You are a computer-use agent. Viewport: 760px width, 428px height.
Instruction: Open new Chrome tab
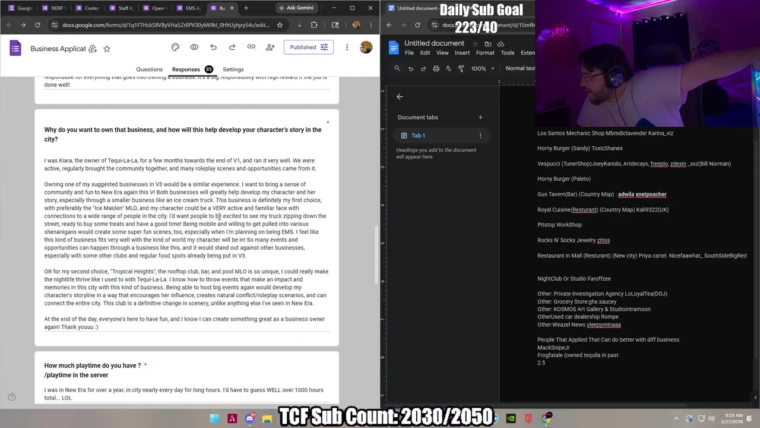coord(246,8)
